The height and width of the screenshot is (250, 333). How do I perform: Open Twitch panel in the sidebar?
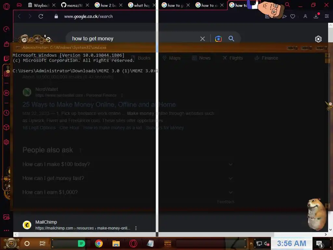pyautogui.click(x=7, y=59)
